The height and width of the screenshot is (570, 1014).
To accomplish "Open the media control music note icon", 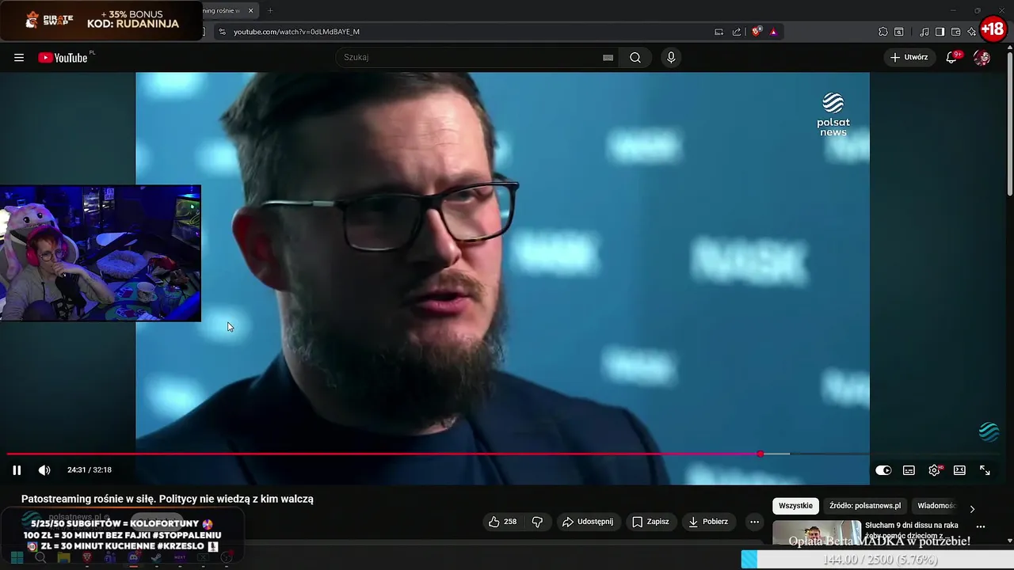I will (x=924, y=32).
